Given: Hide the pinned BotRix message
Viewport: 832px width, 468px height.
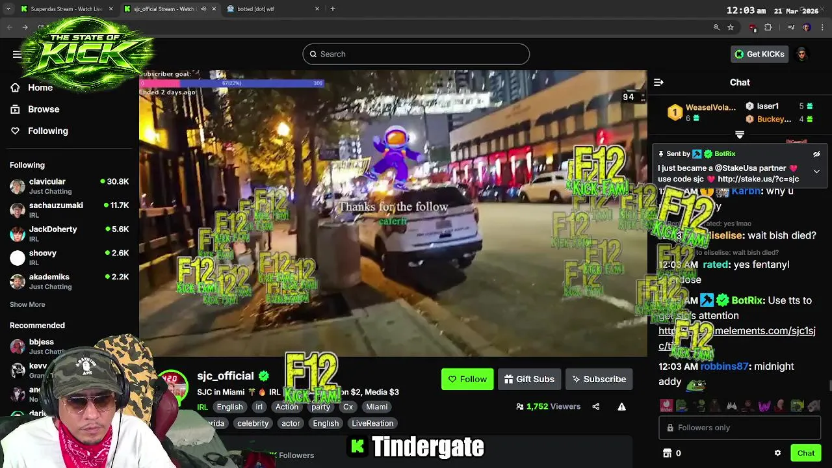Looking at the screenshot, I should point(816,154).
